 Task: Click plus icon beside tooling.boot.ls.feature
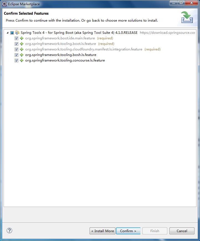(22, 44)
